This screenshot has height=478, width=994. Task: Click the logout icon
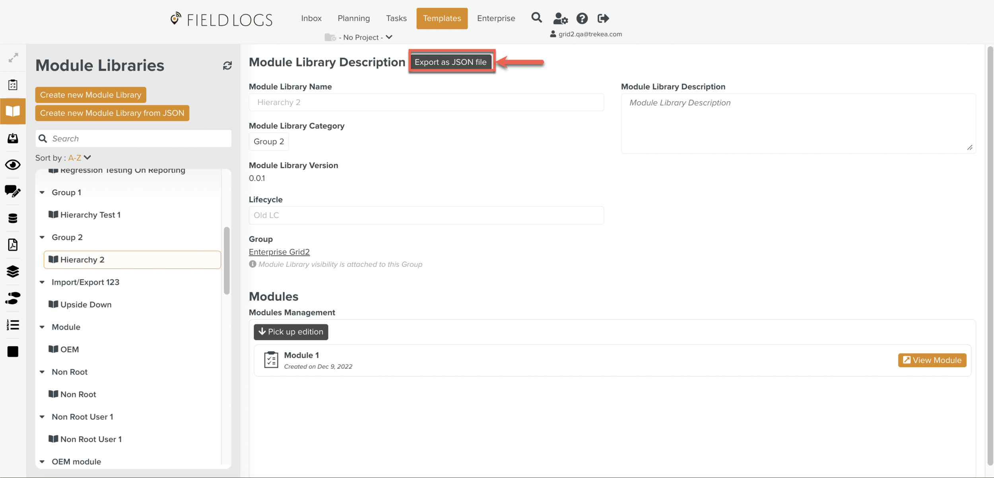(x=603, y=18)
